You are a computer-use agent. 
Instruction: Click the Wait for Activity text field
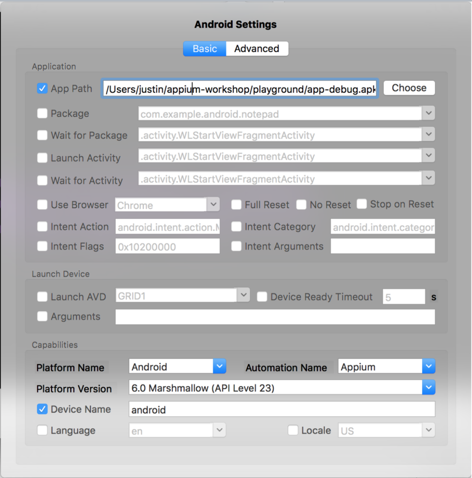tap(280, 178)
